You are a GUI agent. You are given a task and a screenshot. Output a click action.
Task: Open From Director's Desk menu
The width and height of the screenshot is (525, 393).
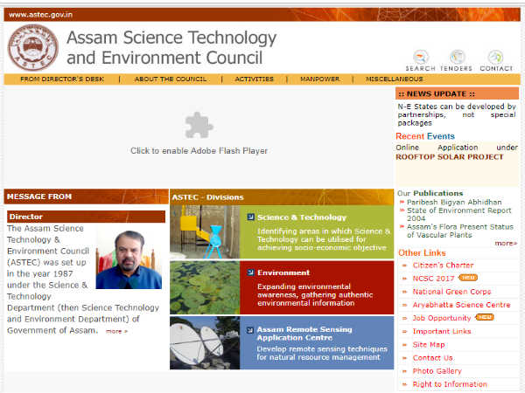coord(62,79)
